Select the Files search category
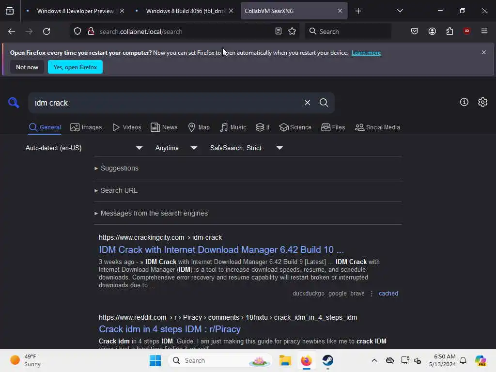The height and width of the screenshot is (372, 496). click(333, 127)
